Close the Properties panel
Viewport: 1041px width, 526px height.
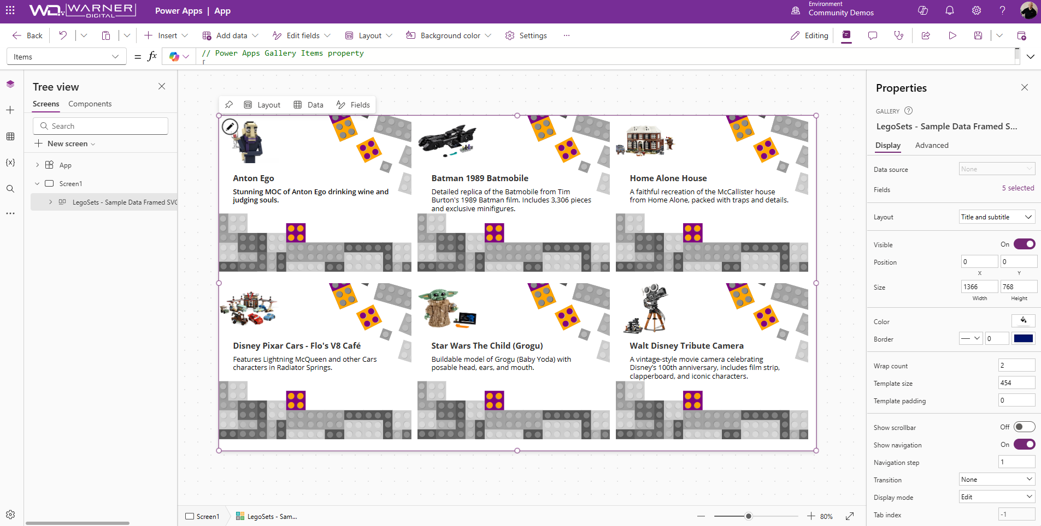[1025, 87]
